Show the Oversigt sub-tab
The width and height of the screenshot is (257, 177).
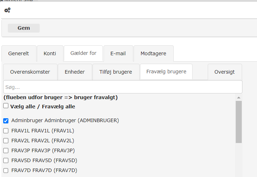click(225, 72)
